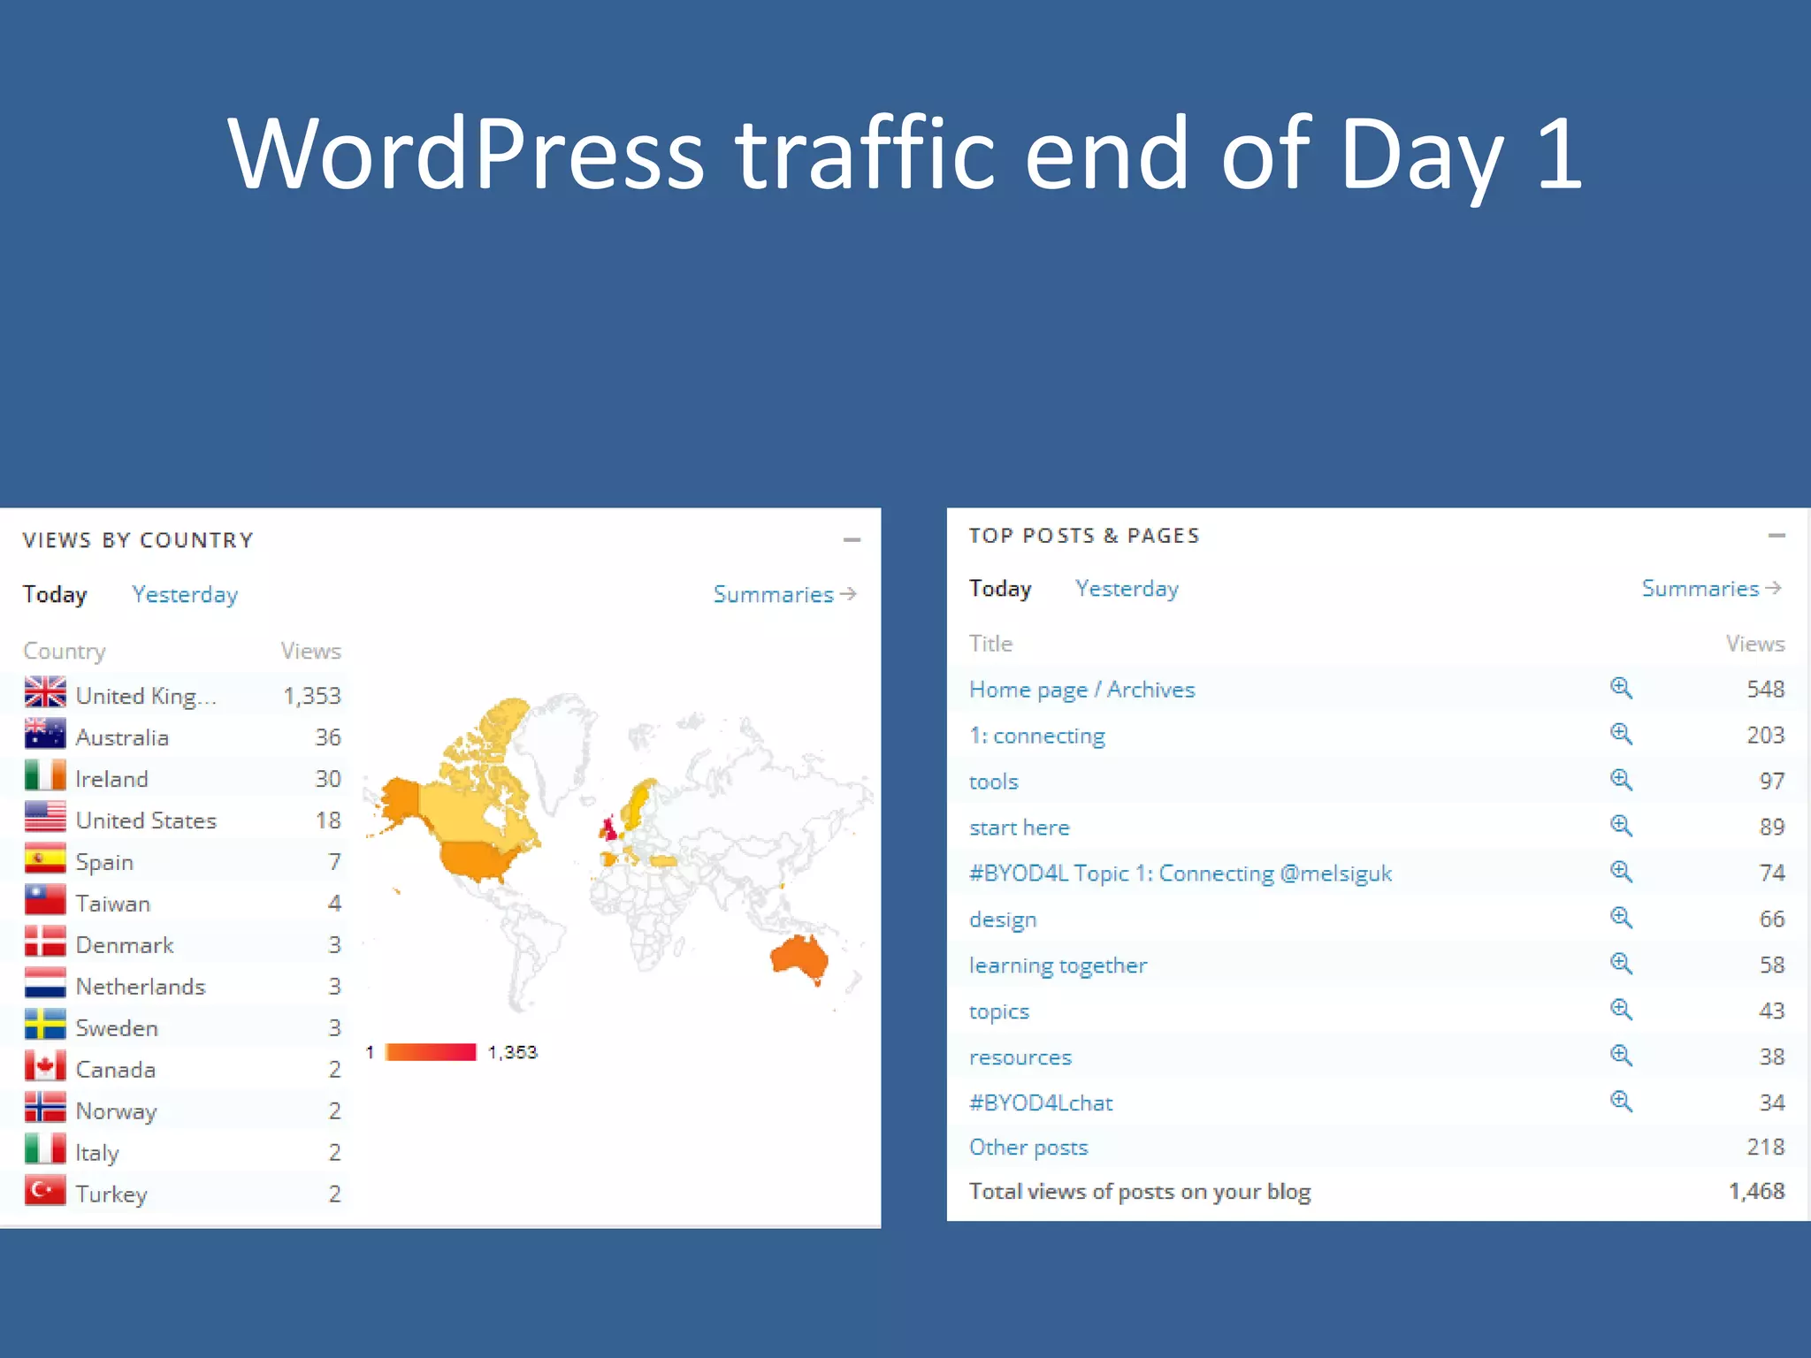
Task: Click Australia on the world map
Action: [x=799, y=958]
